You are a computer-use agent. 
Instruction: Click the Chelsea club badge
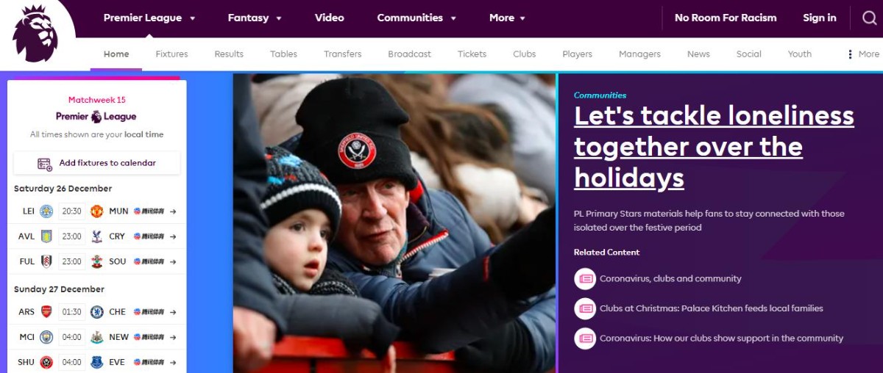click(96, 312)
